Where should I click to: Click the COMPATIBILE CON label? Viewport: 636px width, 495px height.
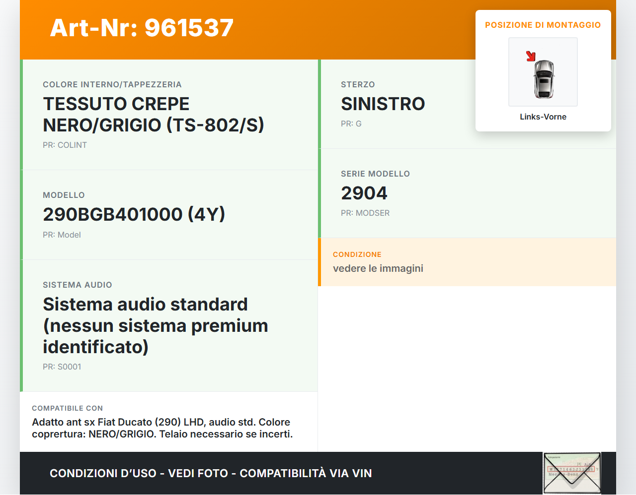click(68, 408)
